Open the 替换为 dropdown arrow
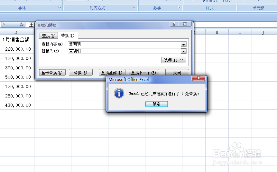 pos(183,51)
